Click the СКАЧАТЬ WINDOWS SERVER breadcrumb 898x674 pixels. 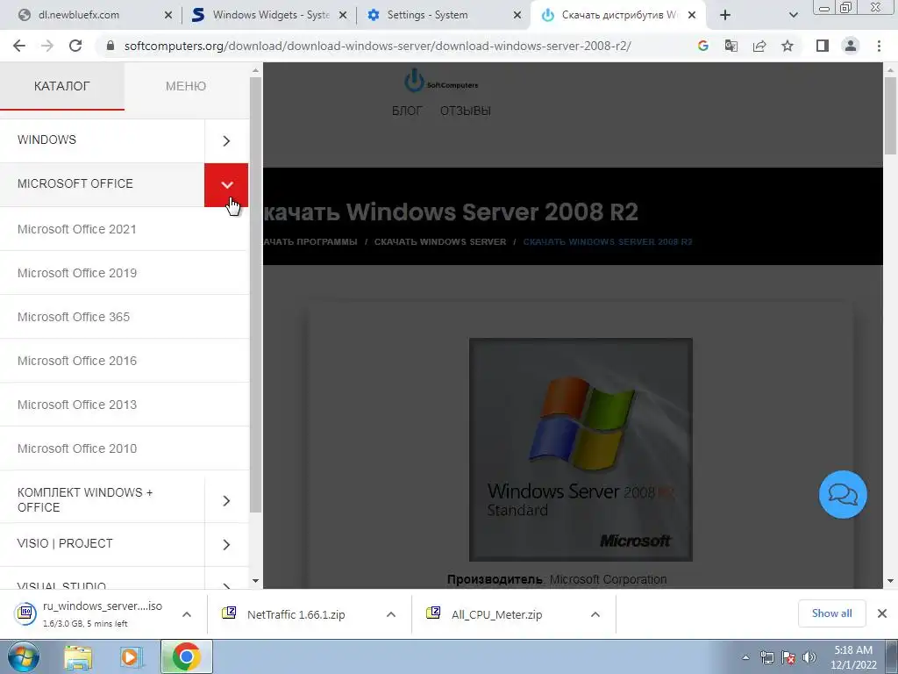click(440, 242)
